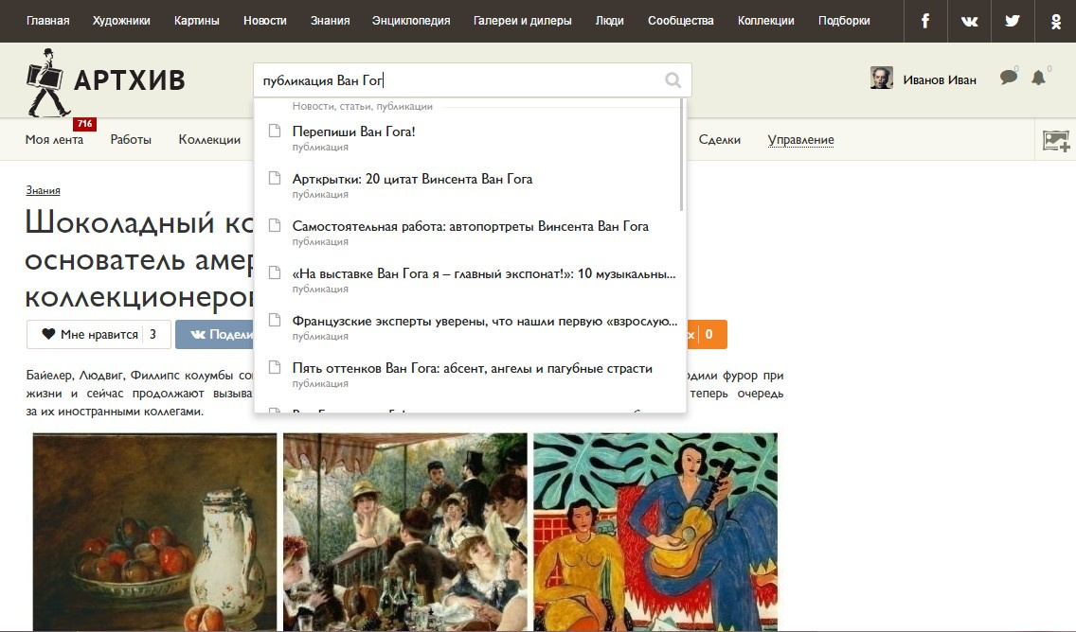Open the VK social icon
The height and width of the screenshot is (632, 1076).
point(969,21)
